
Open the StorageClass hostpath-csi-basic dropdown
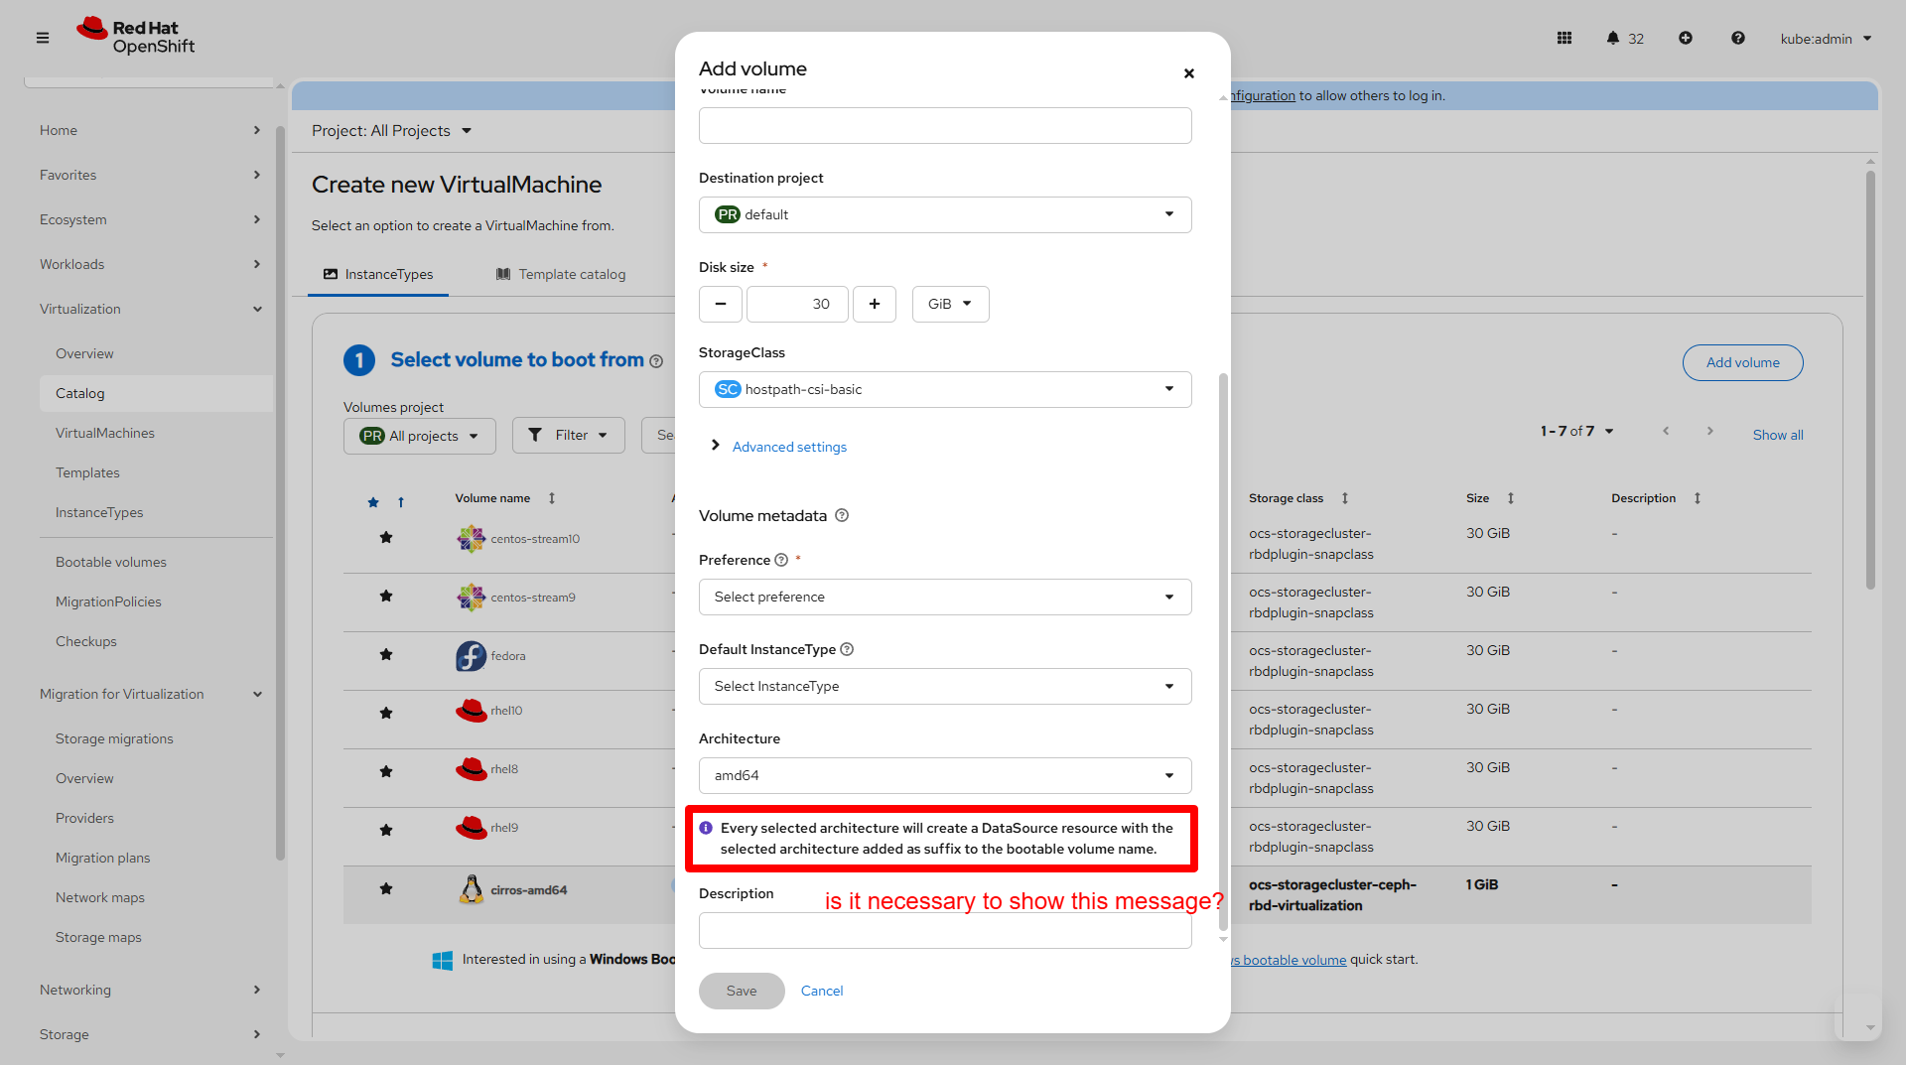click(945, 390)
